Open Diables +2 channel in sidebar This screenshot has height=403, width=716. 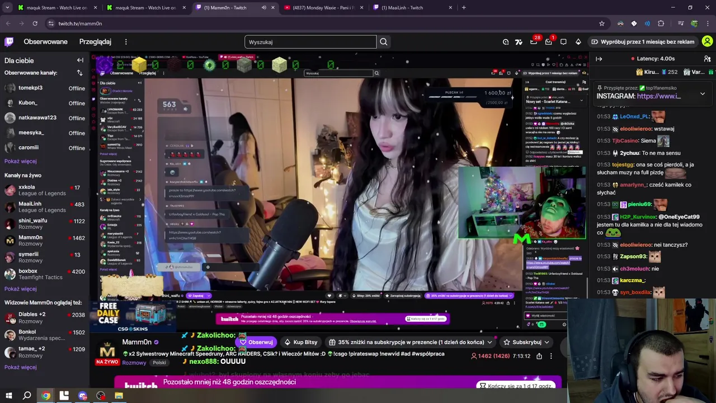(45, 318)
